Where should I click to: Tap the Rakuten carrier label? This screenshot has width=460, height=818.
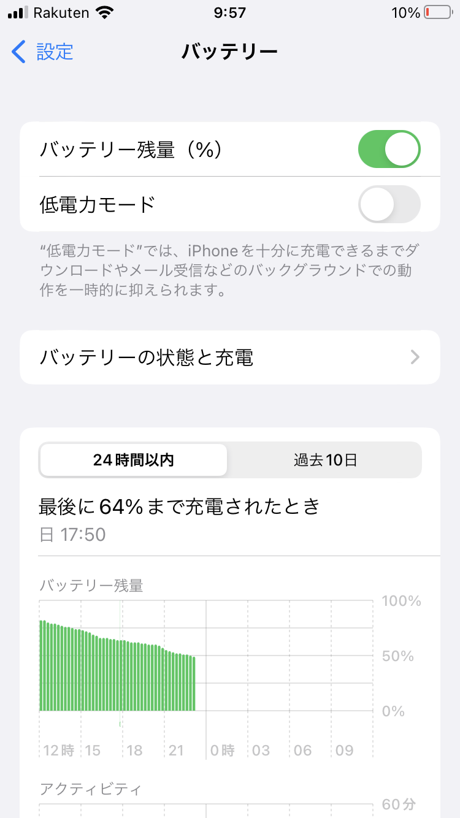point(61,13)
